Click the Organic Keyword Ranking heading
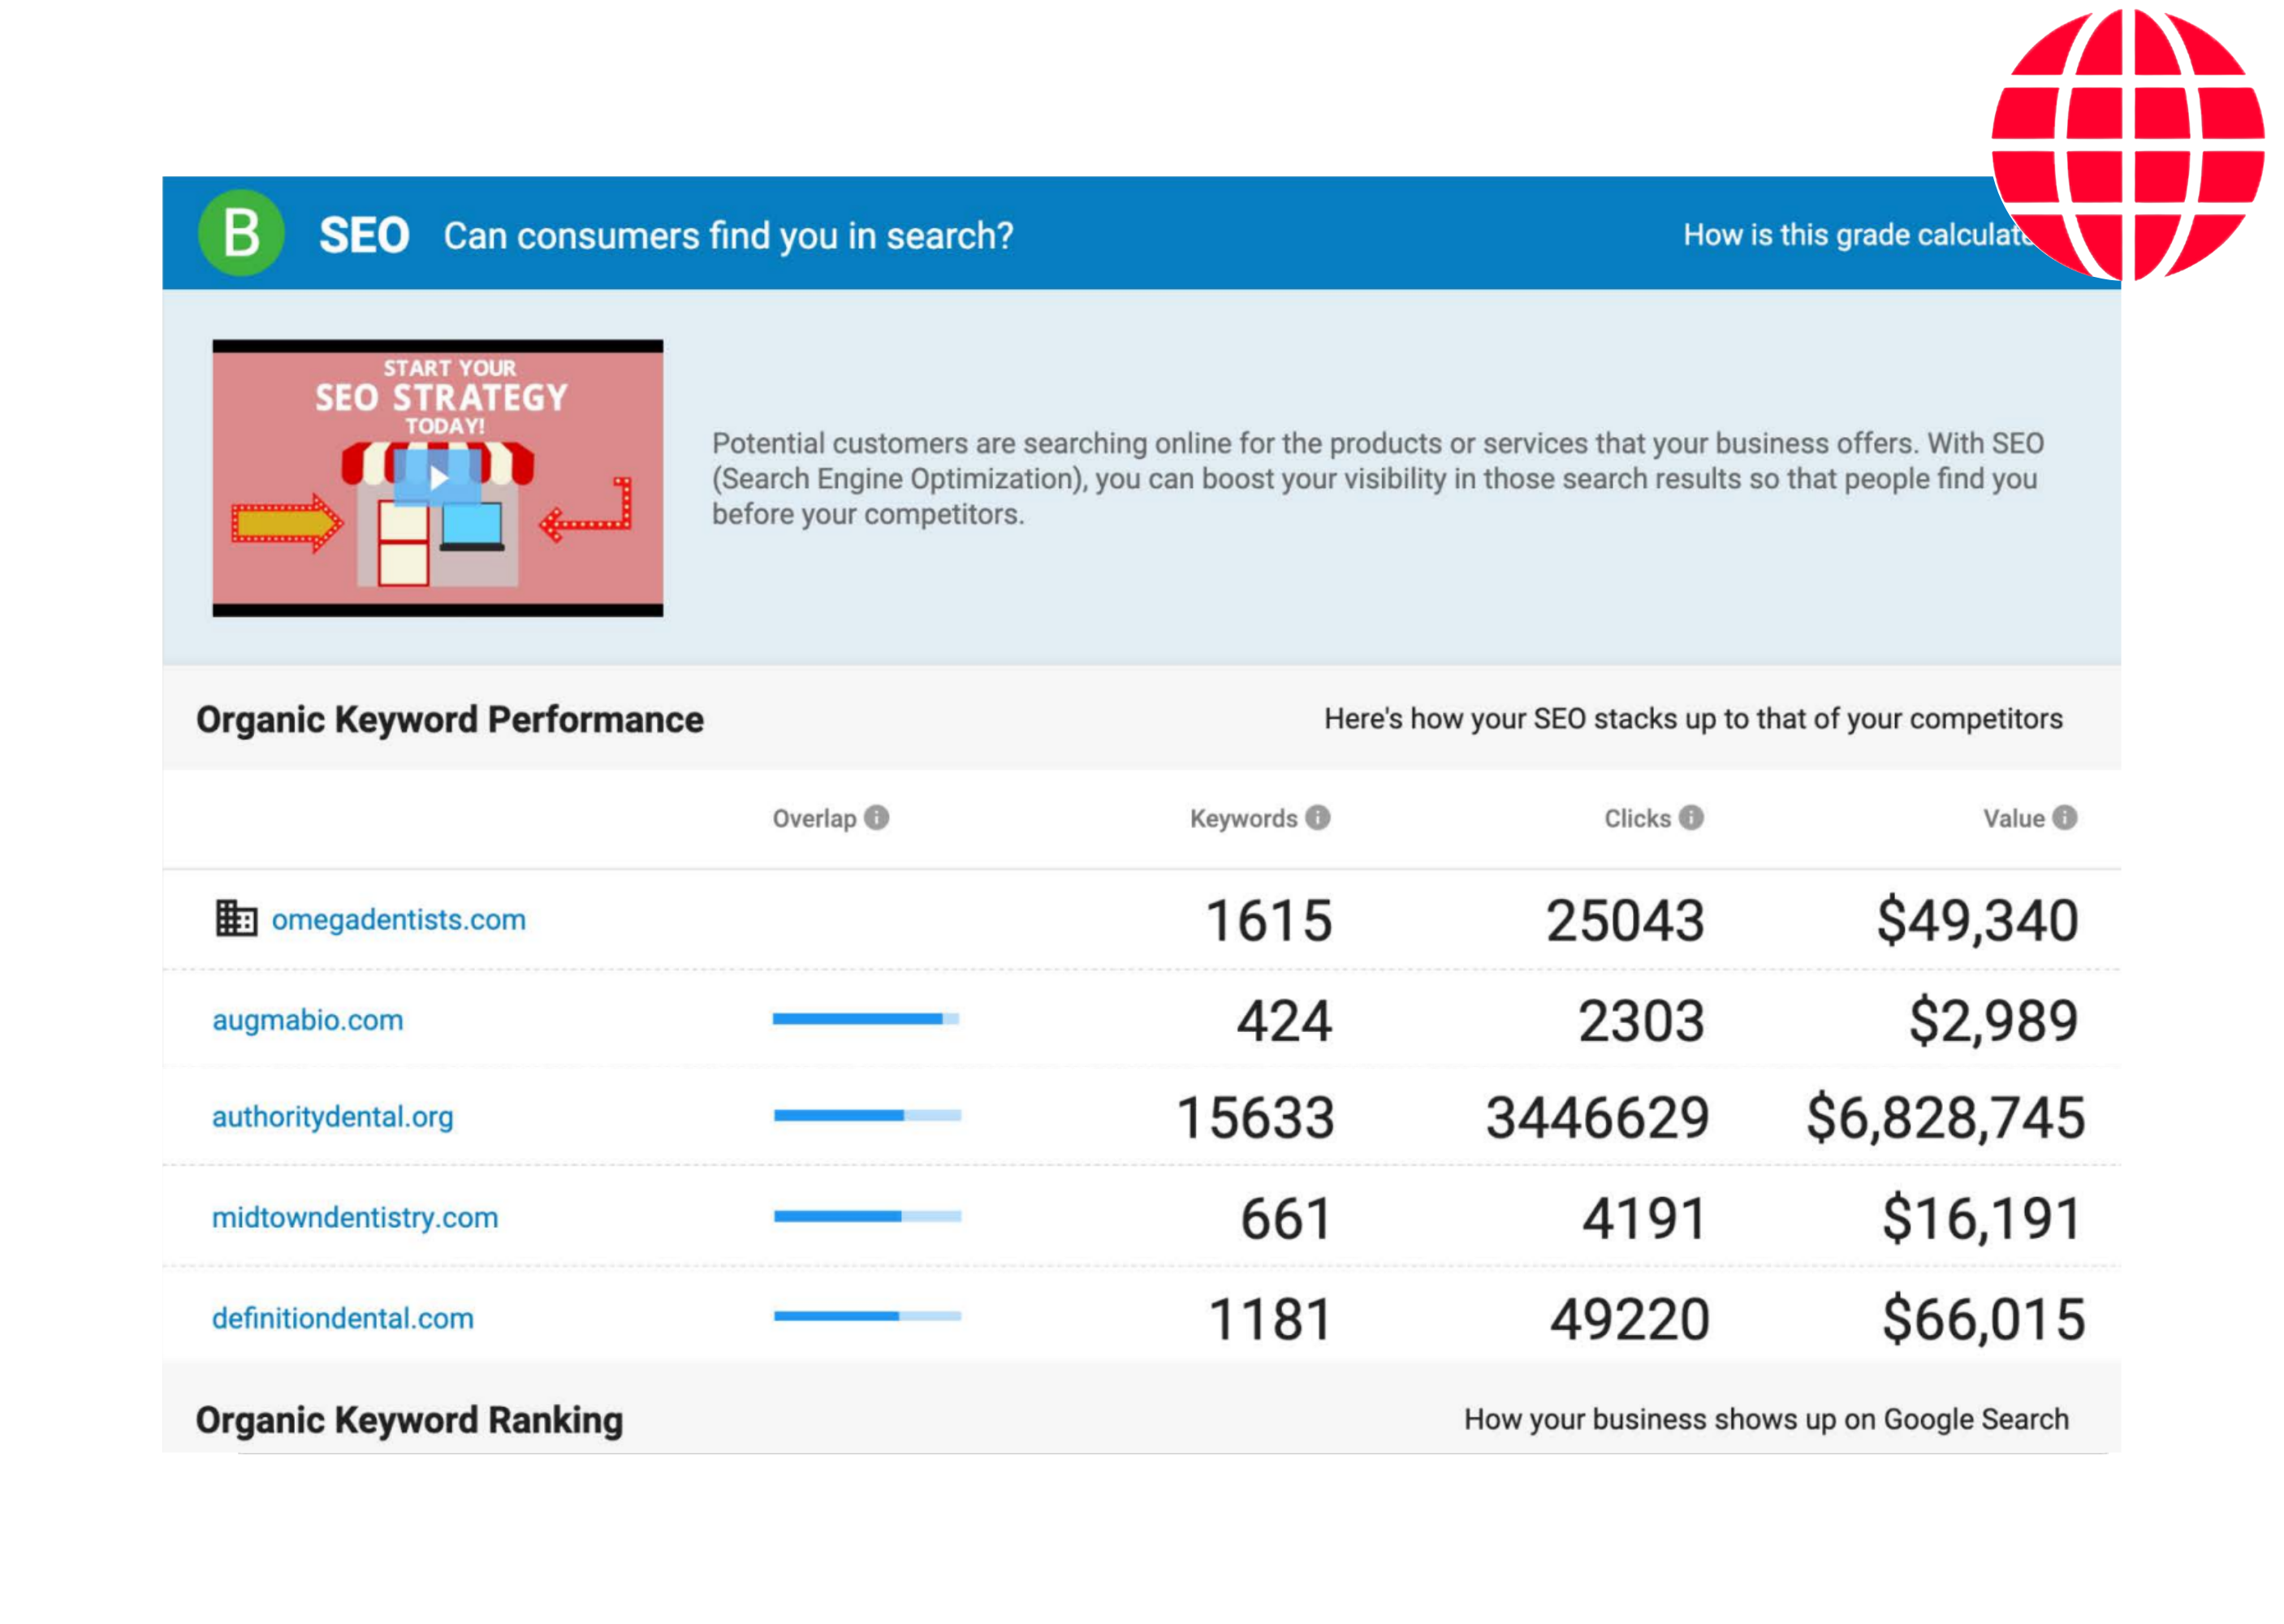This screenshot has width=2284, height=1624. click(409, 1420)
